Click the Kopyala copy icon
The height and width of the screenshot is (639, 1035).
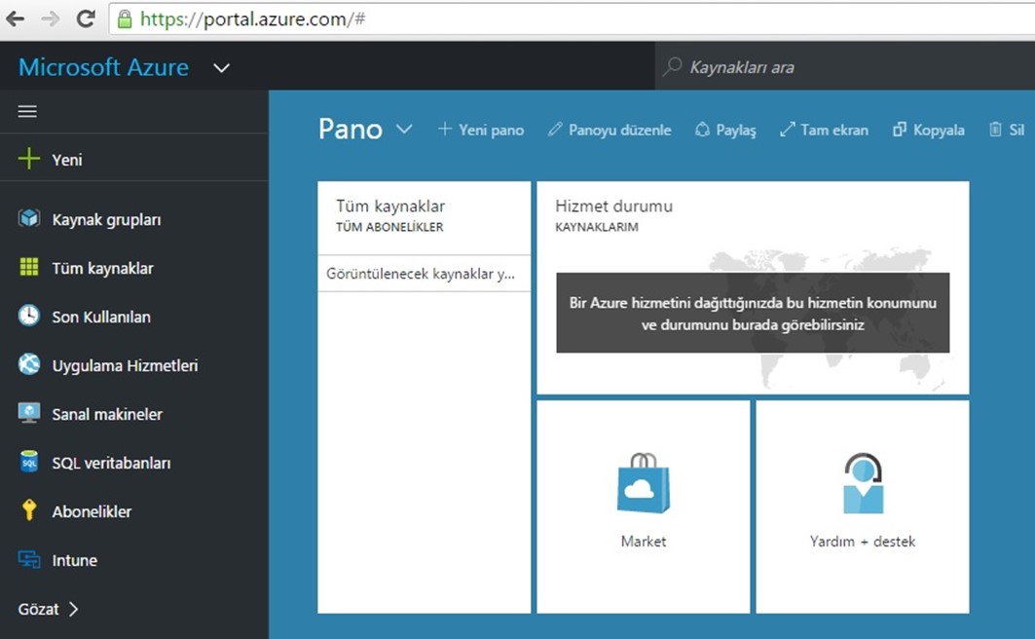click(900, 130)
